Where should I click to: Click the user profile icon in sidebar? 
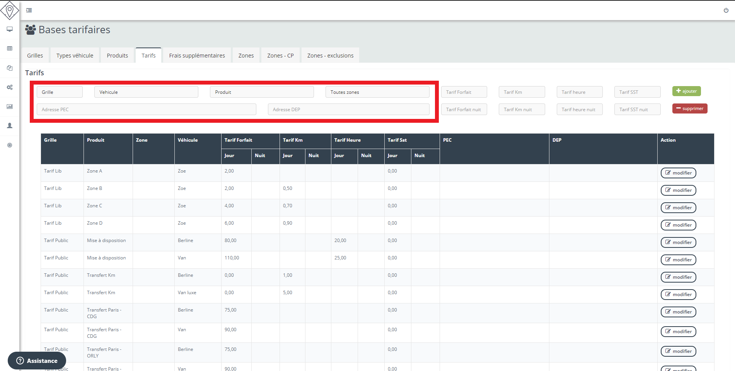point(10,126)
